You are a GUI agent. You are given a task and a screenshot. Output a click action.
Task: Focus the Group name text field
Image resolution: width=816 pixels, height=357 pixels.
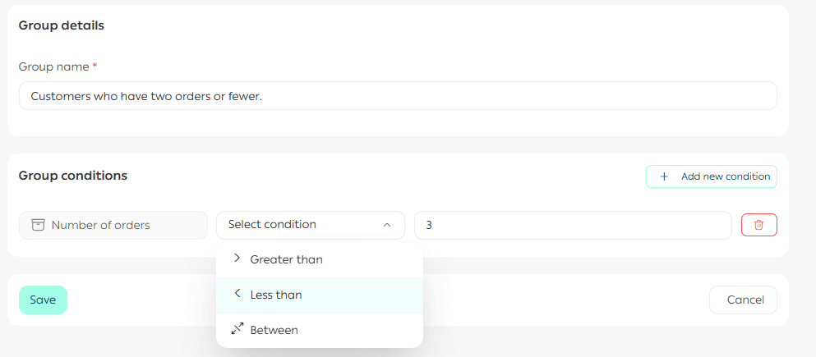(x=397, y=96)
